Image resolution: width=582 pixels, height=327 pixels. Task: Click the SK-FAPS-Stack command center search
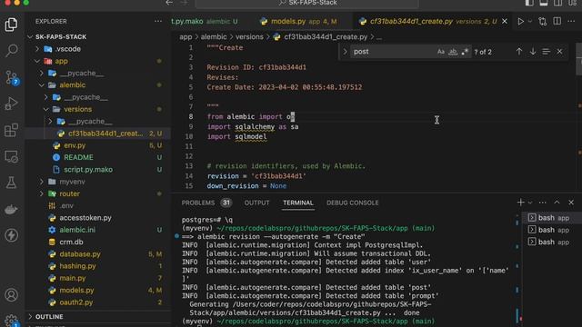click(x=307, y=3)
